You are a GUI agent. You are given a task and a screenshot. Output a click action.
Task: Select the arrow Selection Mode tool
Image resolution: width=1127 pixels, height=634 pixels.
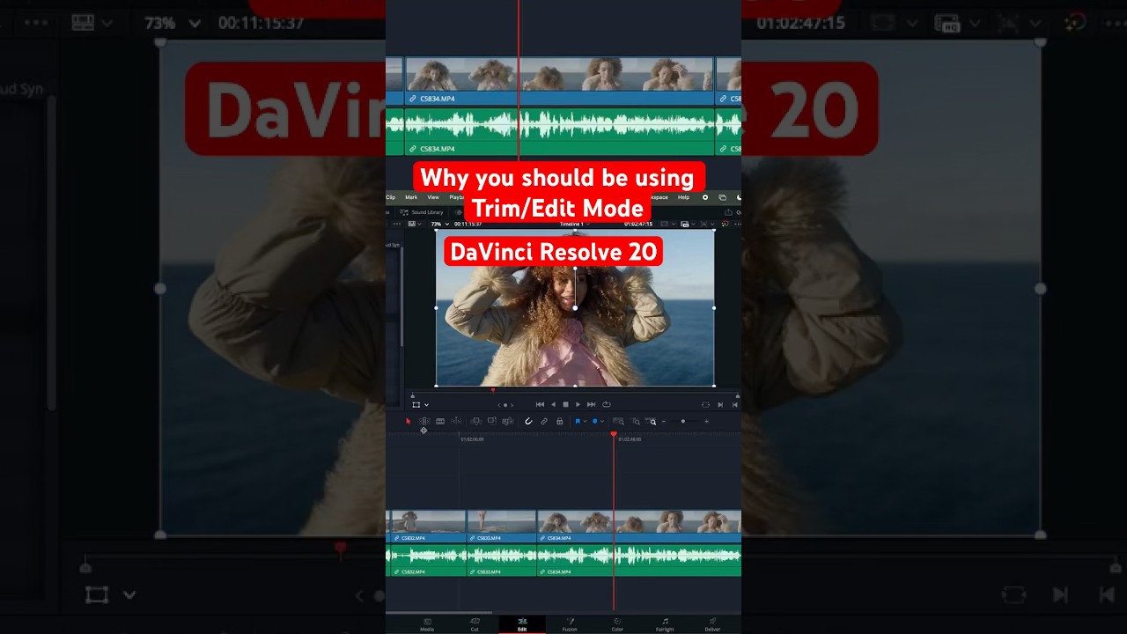coord(408,421)
